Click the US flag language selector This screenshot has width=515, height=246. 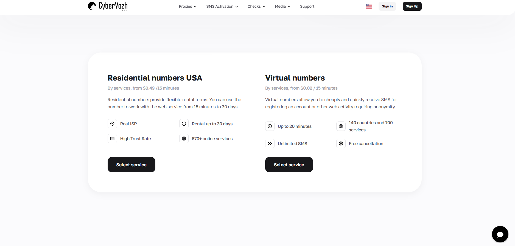pos(369,6)
